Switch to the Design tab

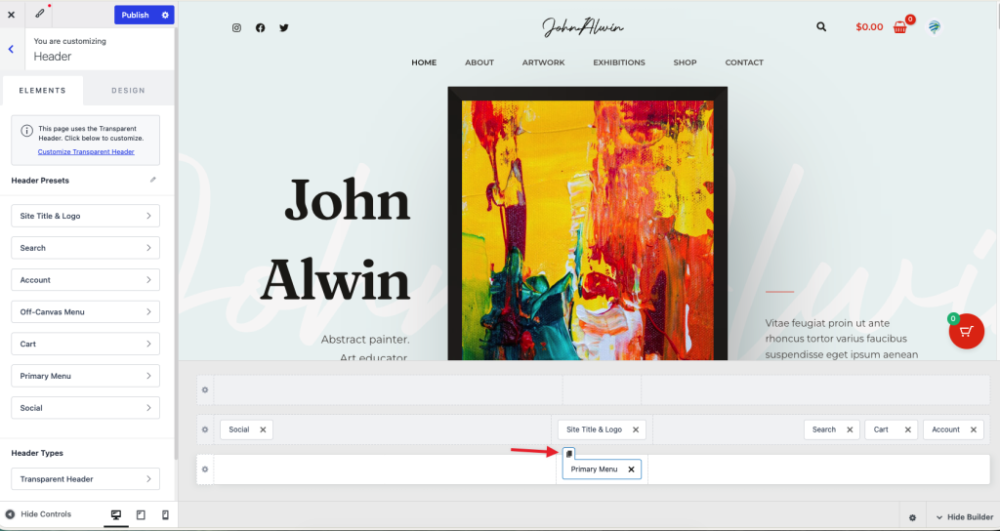128,91
